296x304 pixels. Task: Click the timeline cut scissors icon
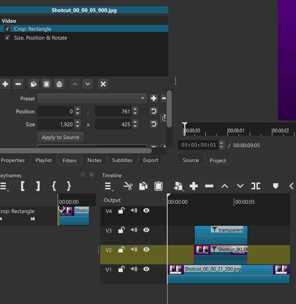point(128,186)
